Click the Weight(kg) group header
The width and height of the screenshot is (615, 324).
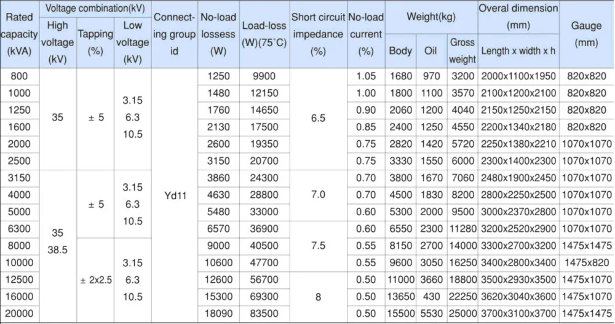(431, 17)
